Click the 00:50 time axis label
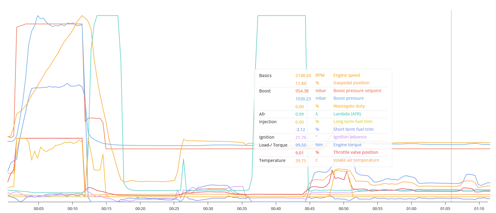 [344, 209]
